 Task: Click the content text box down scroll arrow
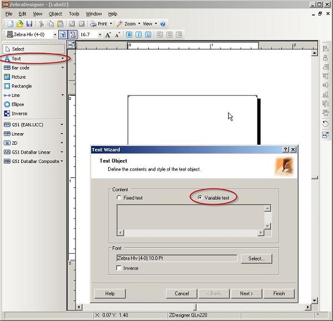point(268,226)
